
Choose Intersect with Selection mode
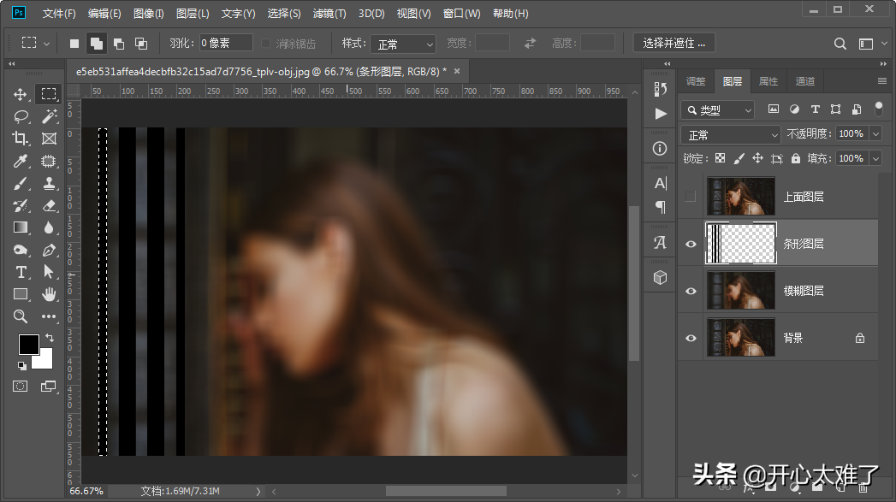click(140, 44)
